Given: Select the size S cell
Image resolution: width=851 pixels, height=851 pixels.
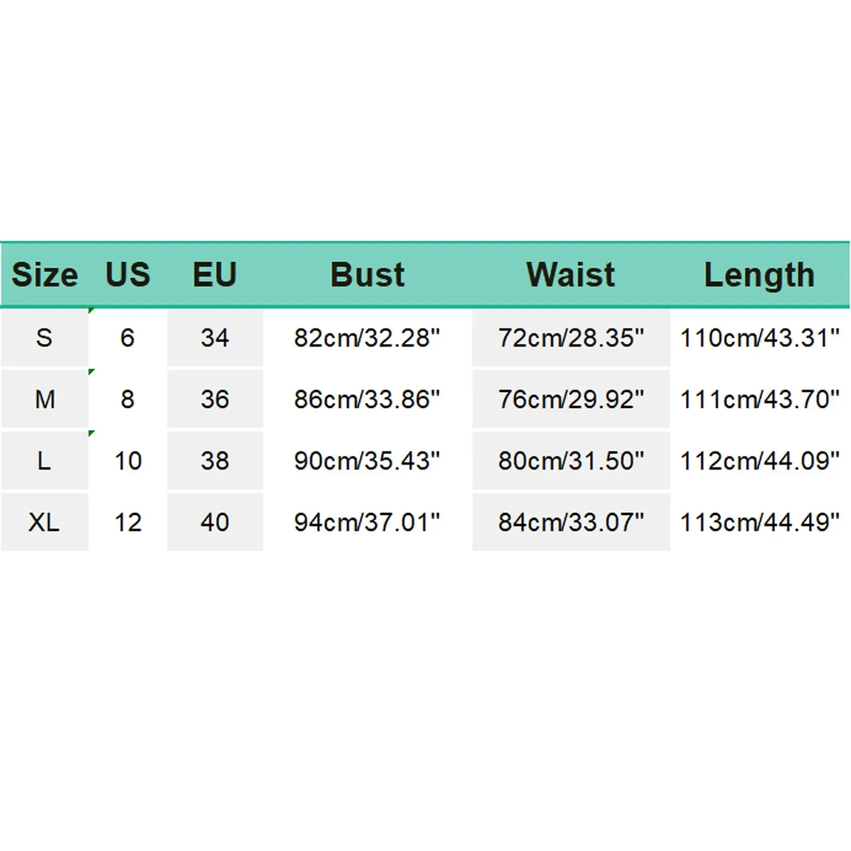Looking at the screenshot, I should [44, 338].
